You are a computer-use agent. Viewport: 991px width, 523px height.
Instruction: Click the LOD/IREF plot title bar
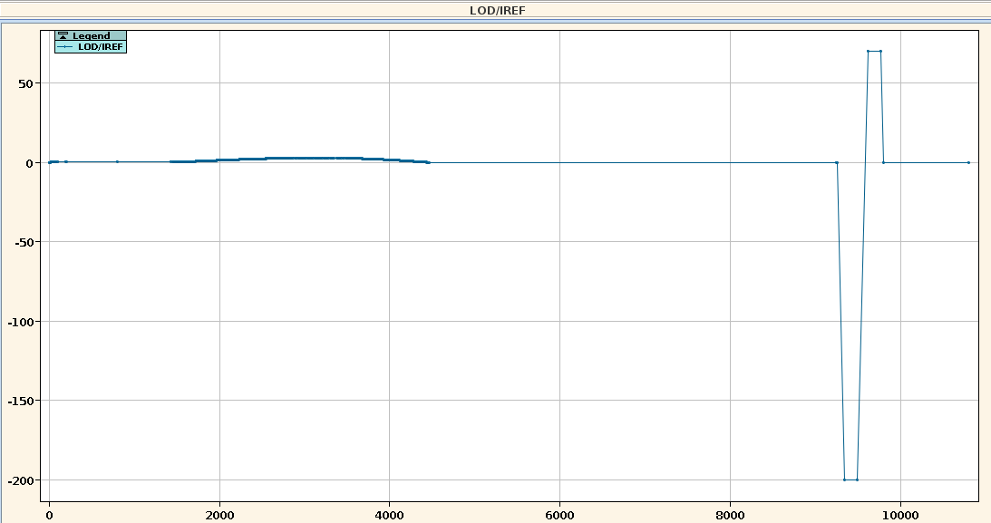tap(495, 10)
